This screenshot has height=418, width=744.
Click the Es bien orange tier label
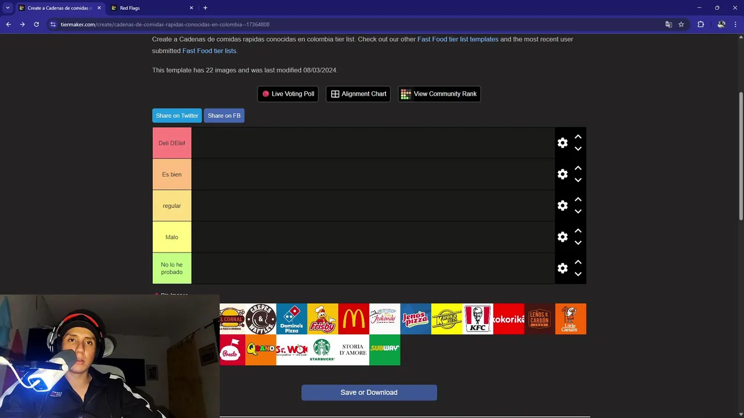pyautogui.click(x=172, y=174)
